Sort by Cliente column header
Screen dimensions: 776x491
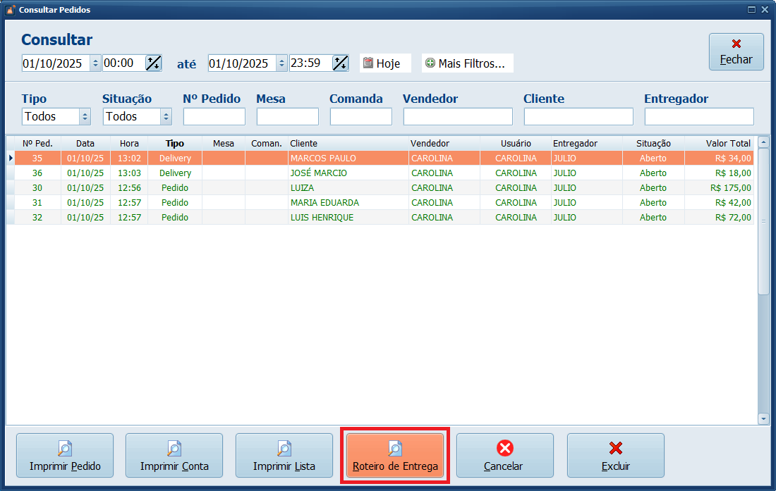348,143
